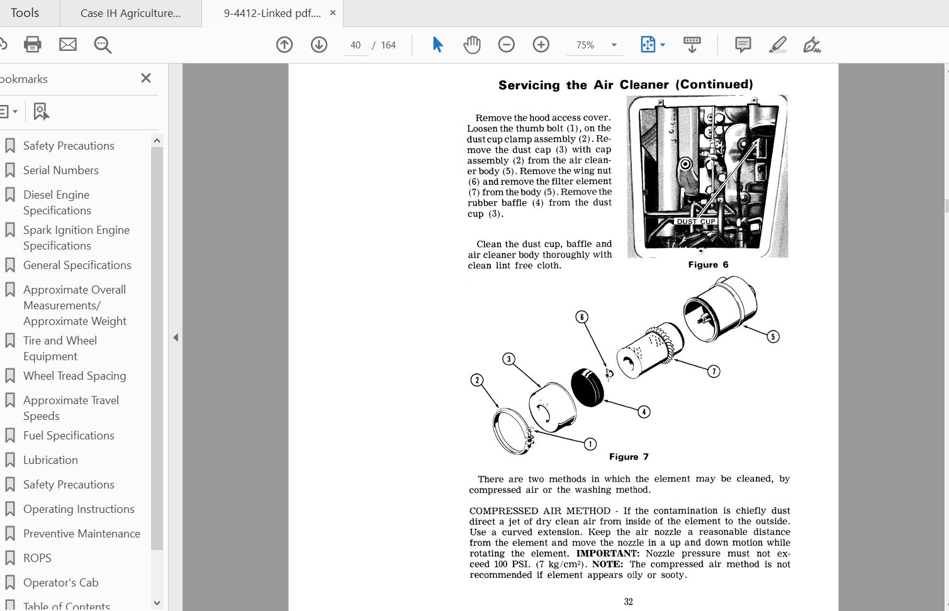Jump to Tire and Wheel Equipment
The width and height of the screenshot is (949, 611).
(x=60, y=348)
